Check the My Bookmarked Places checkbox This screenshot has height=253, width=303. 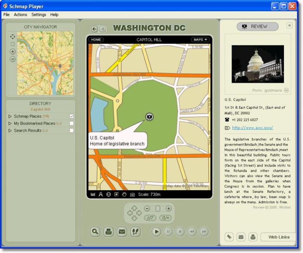point(72,123)
